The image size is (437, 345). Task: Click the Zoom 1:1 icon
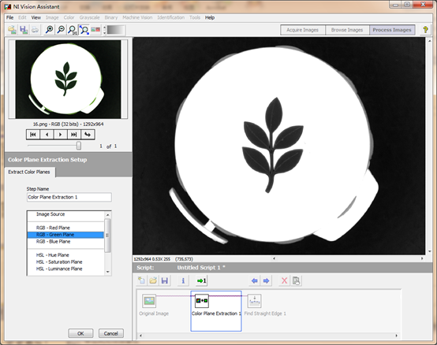pos(73,29)
